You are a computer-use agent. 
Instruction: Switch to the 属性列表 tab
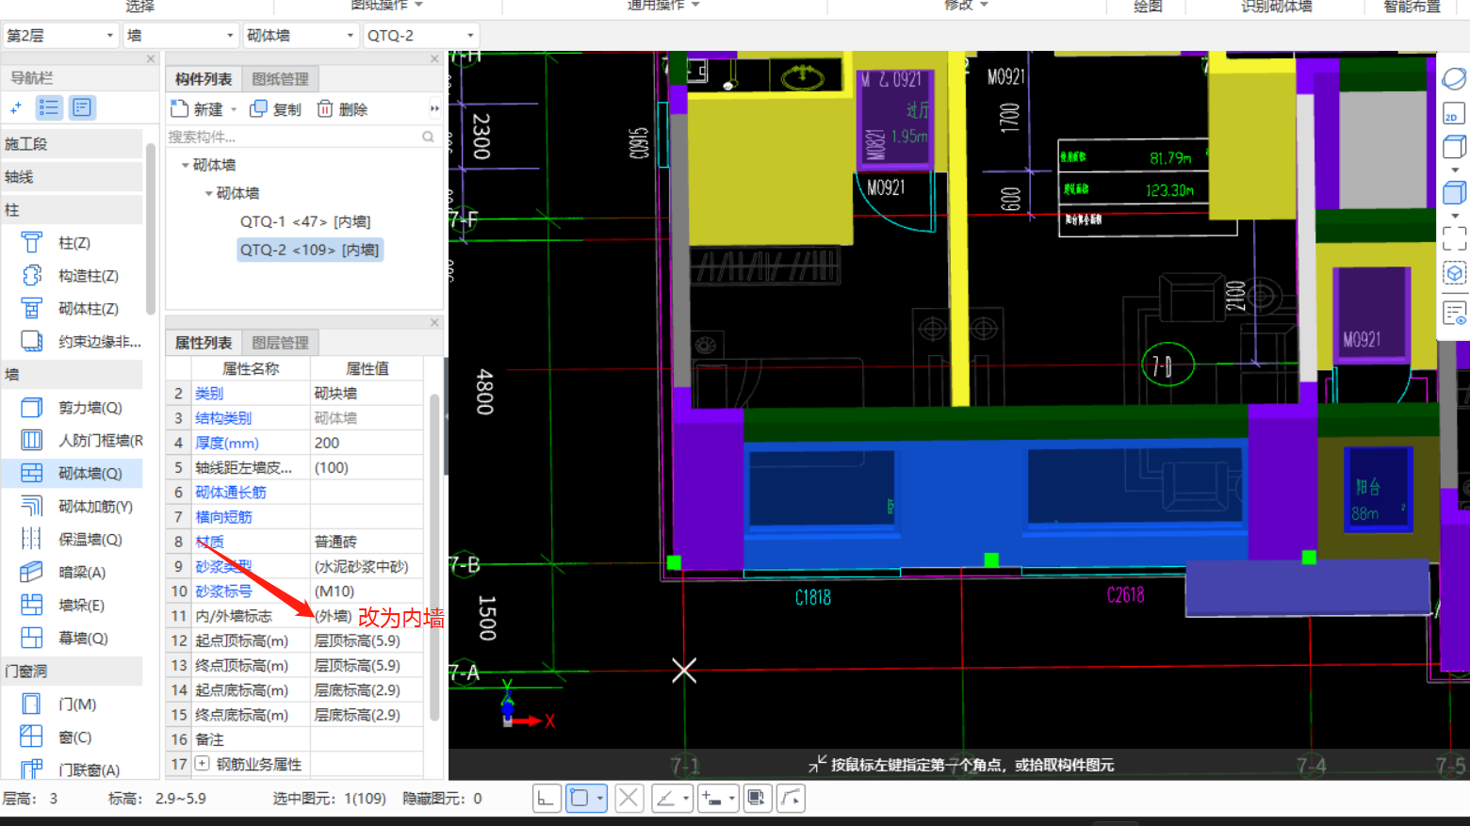coord(204,343)
